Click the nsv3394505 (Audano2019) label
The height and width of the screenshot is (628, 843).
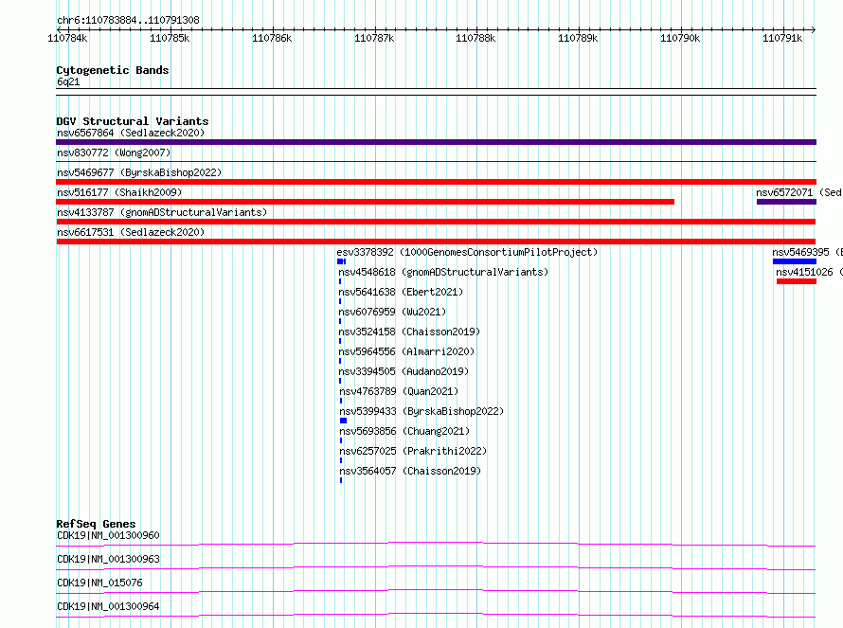click(404, 371)
